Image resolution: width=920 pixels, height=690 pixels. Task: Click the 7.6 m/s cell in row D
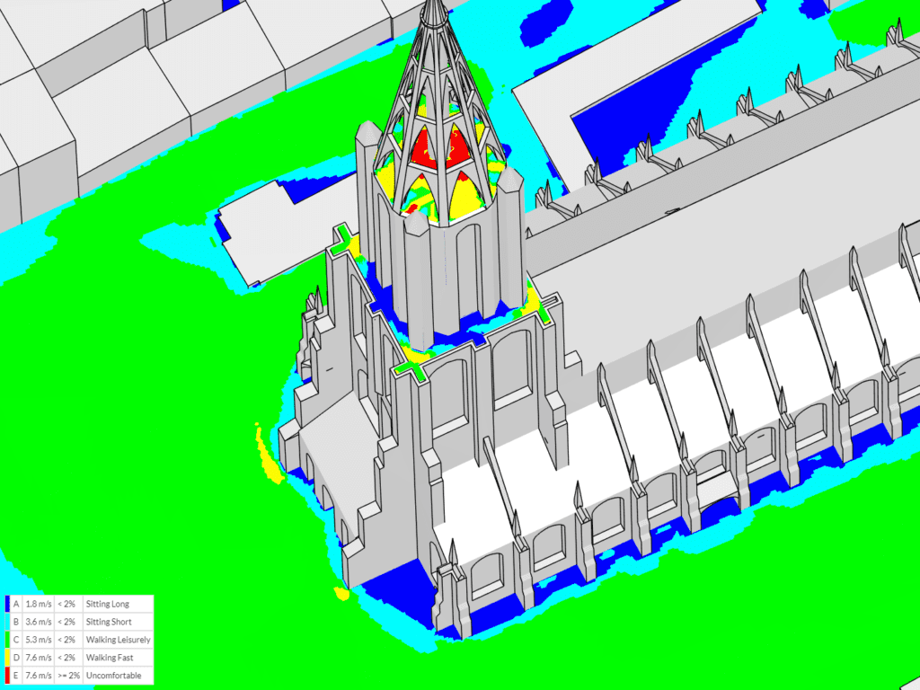point(38,657)
